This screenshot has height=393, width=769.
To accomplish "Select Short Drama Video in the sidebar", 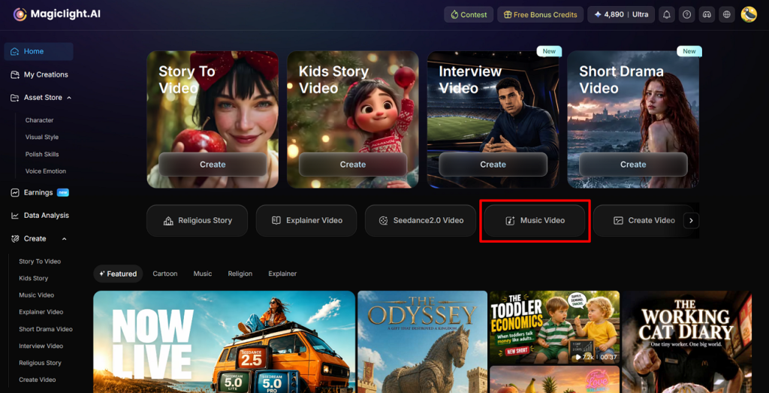I will (46, 329).
